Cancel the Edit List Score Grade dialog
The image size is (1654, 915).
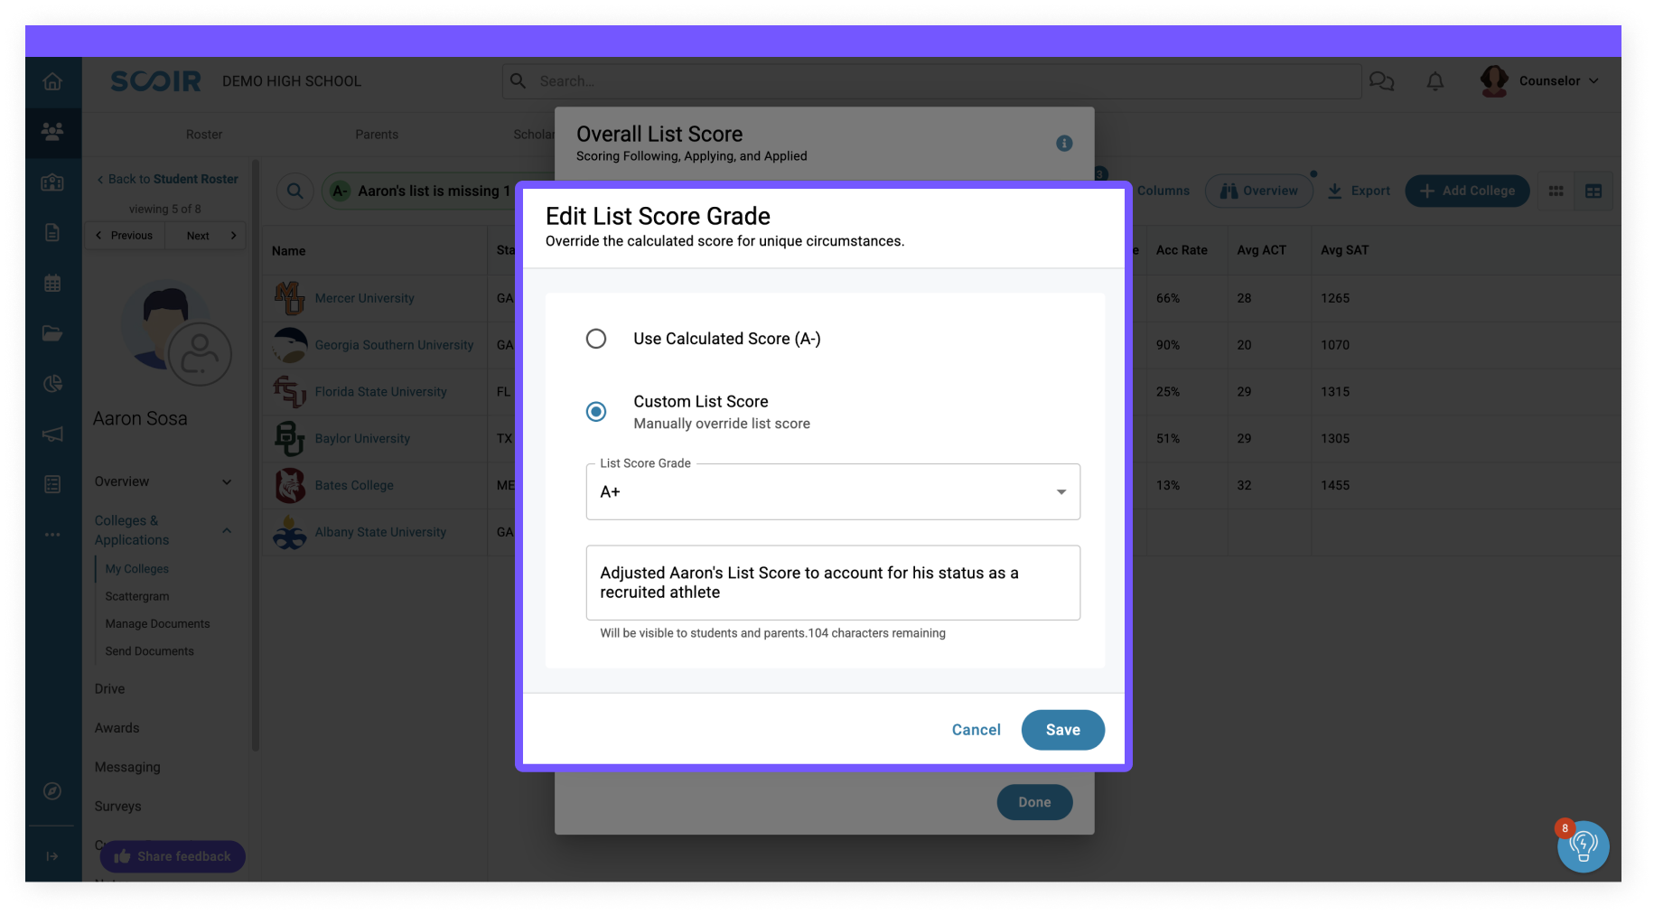977,730
